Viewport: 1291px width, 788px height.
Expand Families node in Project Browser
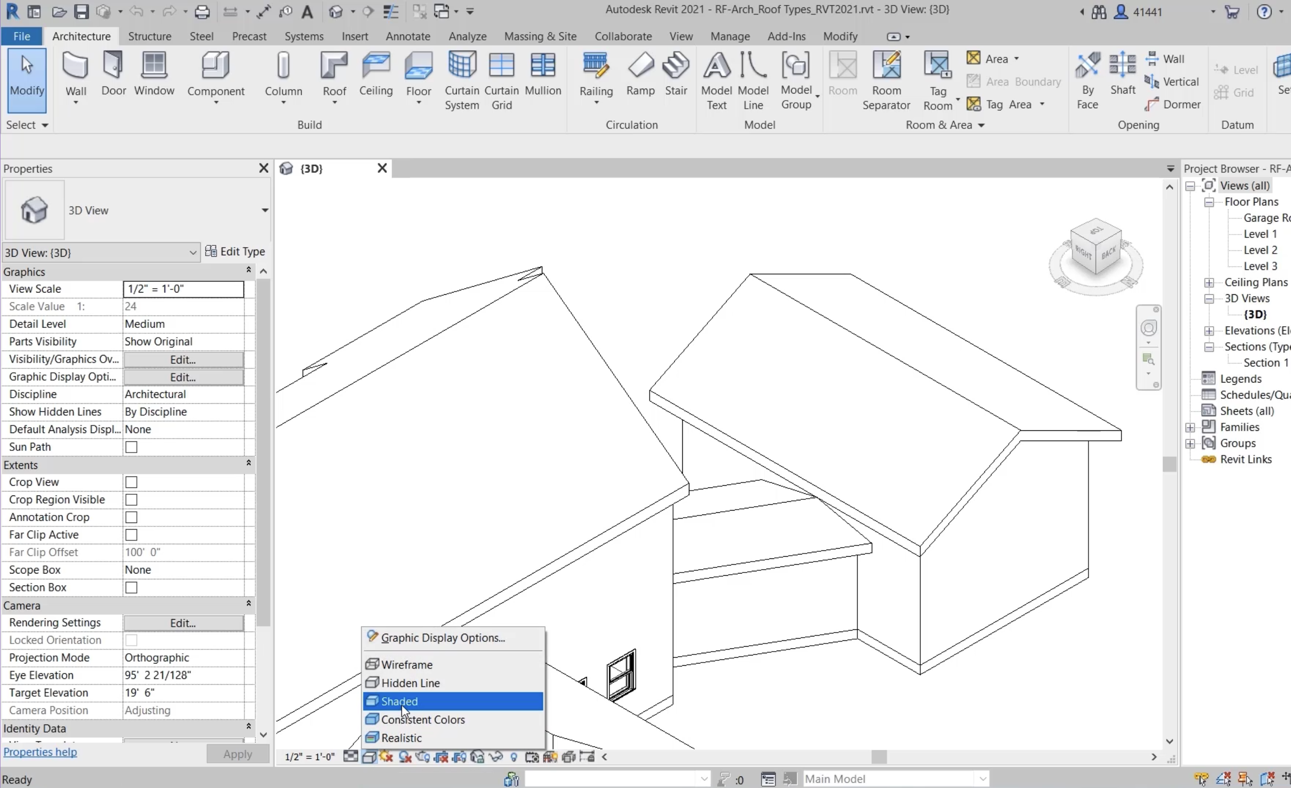[1190, 427]
